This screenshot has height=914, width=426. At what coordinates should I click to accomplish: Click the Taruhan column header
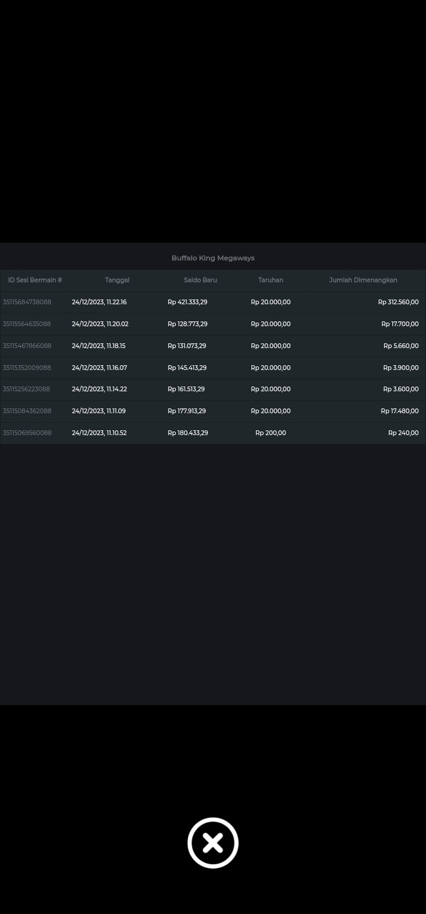[270, 280]
